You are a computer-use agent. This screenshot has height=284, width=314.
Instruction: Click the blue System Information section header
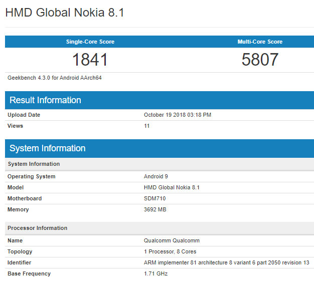coord(47,148)
